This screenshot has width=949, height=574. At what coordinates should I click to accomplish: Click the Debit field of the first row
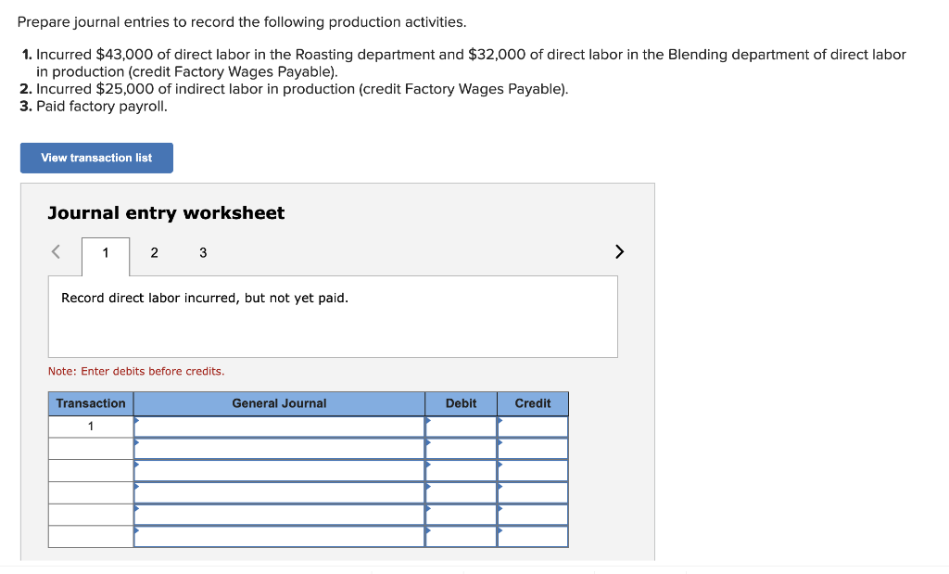pos(461,426)
